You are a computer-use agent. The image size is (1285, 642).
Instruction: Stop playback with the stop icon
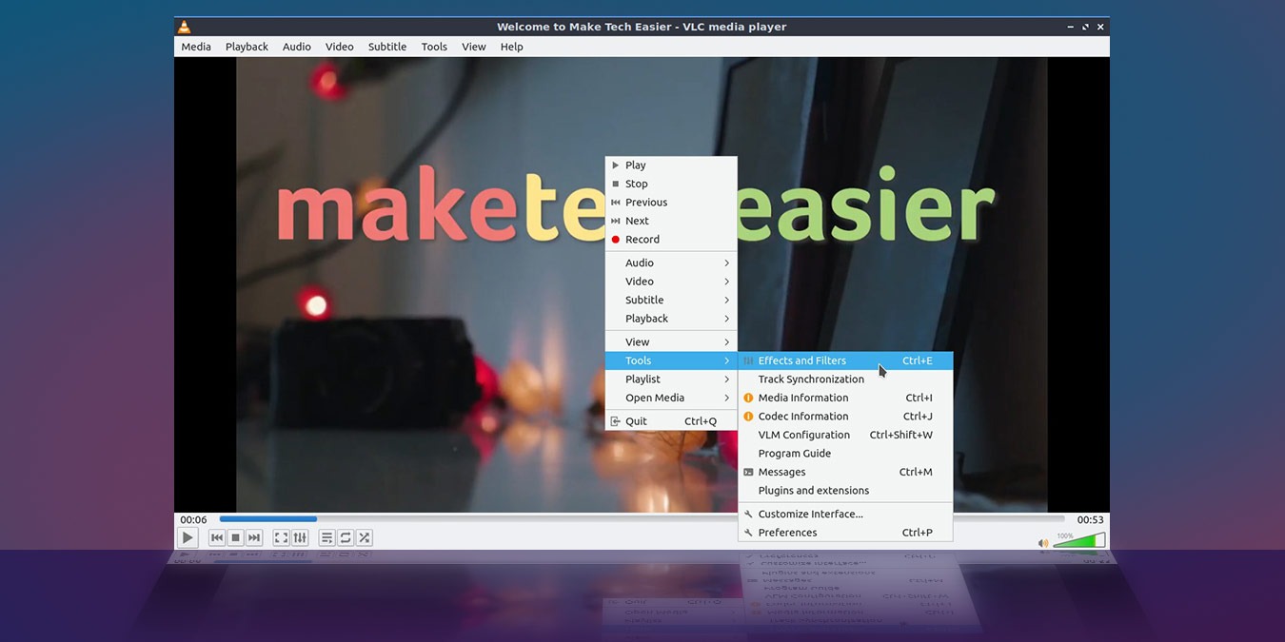[x=235, y=537]
